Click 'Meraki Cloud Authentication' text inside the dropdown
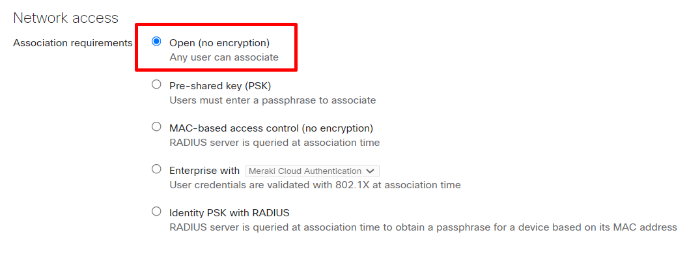Viewport: 687px width, 256px height. 305,171
